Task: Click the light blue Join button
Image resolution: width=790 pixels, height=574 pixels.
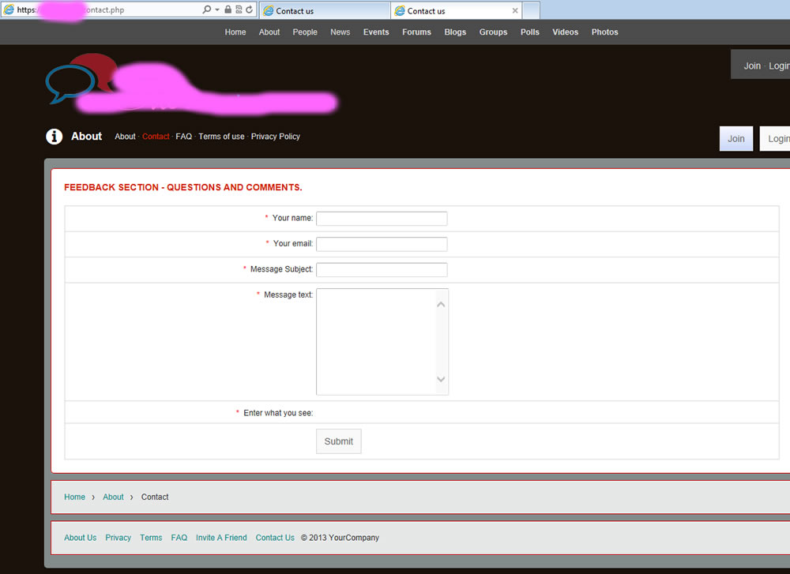Action: point(735,139)
